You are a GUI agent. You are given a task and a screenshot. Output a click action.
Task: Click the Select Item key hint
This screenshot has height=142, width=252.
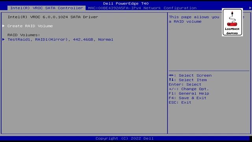pyautogui.click(x=188, y=80)
